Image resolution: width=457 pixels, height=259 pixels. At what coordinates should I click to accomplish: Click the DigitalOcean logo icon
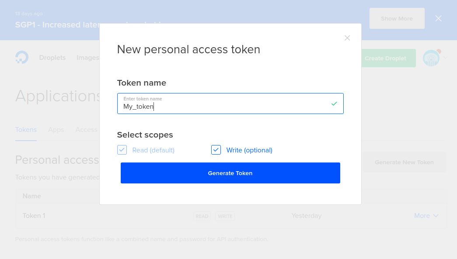tap(22, 58)
